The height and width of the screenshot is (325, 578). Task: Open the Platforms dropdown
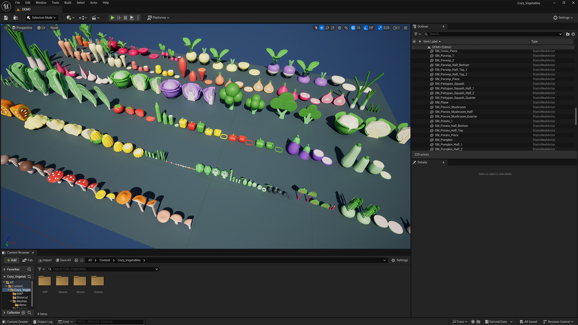pos(158,18)
